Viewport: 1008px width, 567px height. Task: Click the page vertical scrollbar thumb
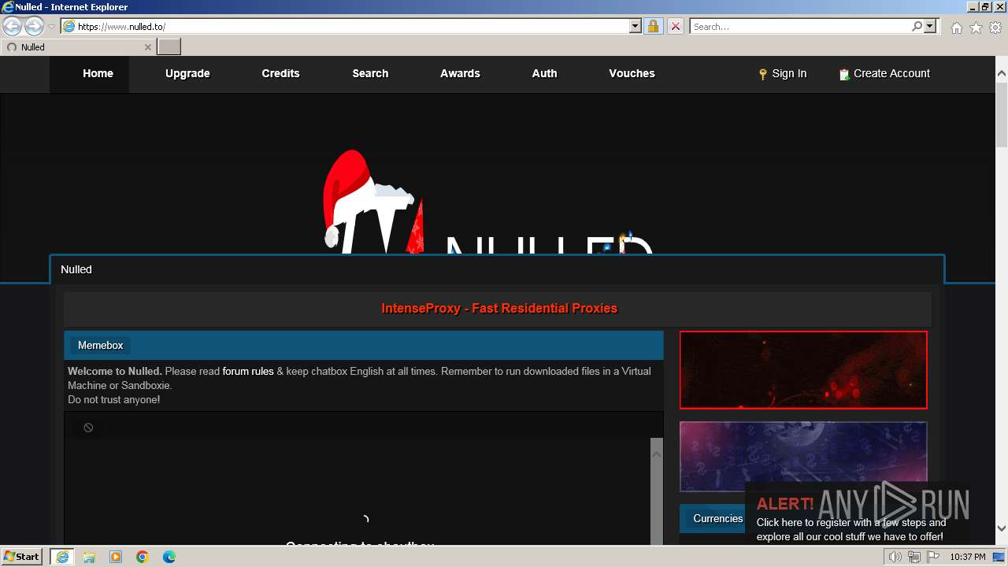click(1002, 113)
